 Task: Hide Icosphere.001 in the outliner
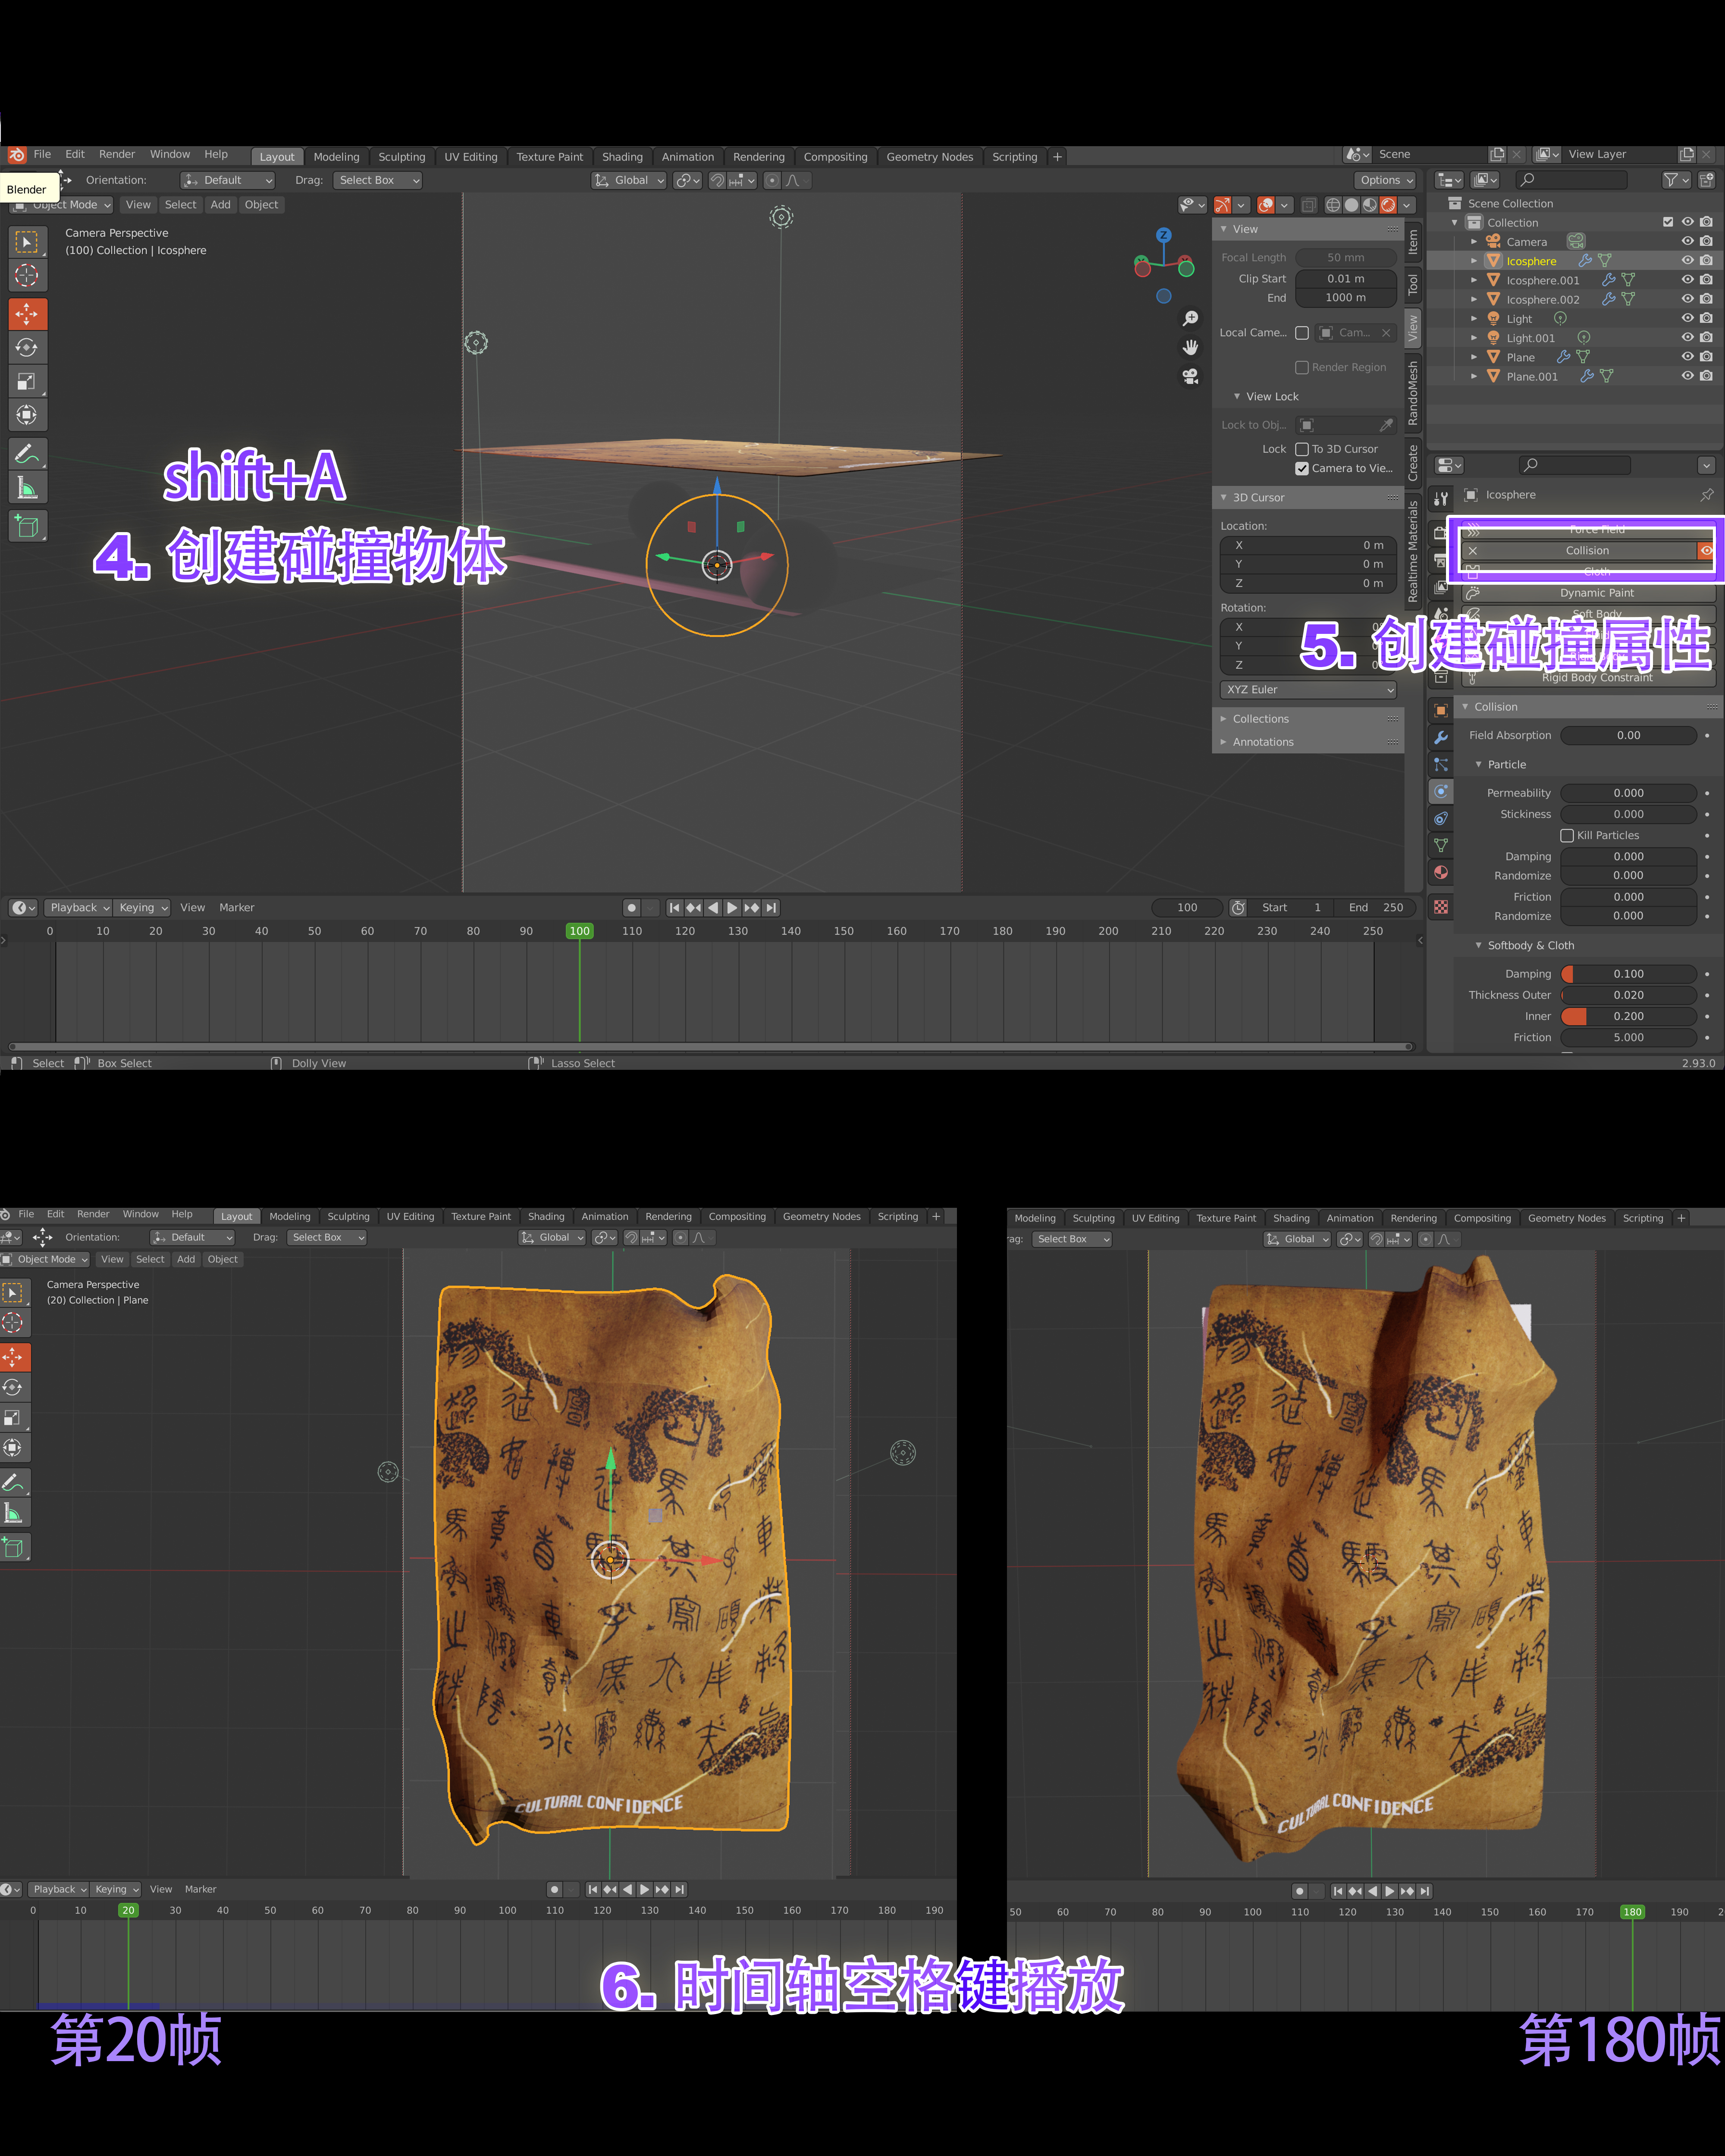click(x=1687, y=280)
